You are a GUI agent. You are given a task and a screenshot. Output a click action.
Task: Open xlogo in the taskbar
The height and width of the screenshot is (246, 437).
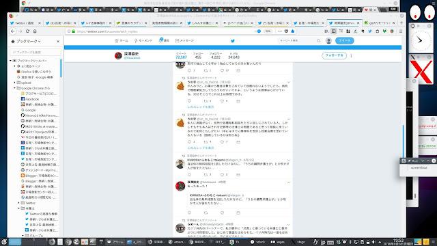coord(298,242)
